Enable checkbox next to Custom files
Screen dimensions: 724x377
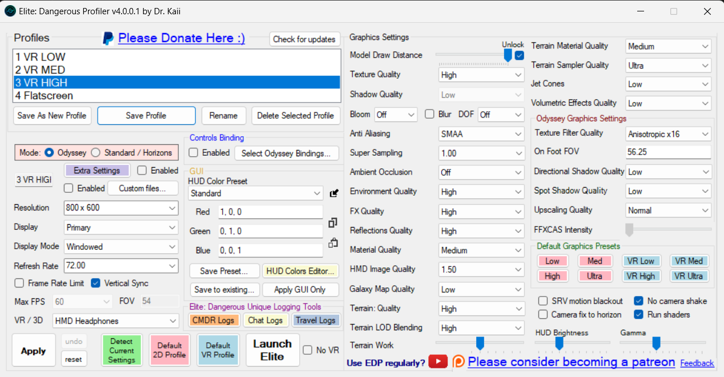pyautogui.click(x=69, y=188)
